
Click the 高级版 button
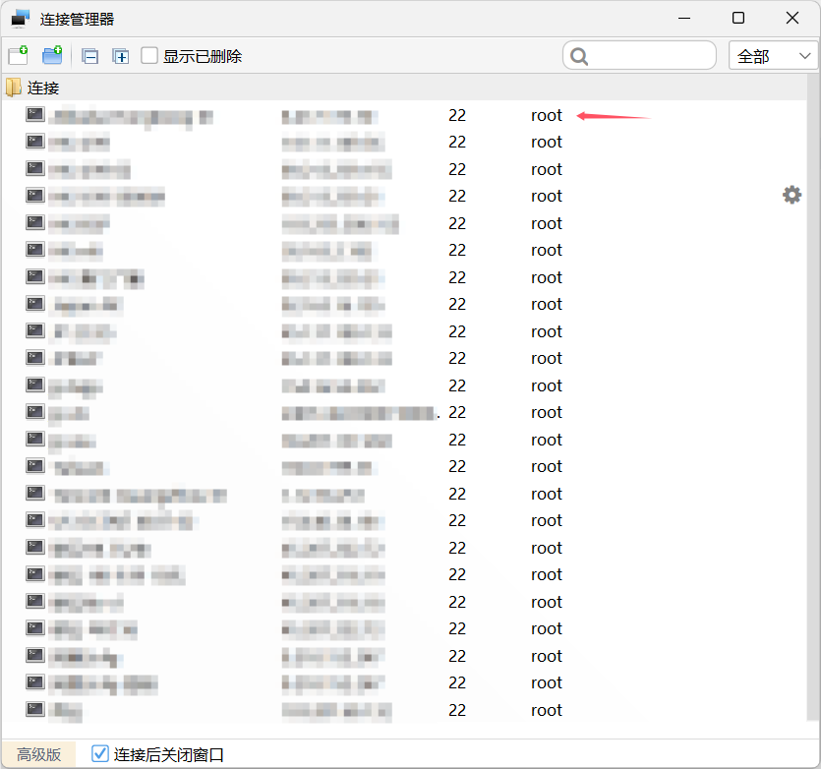click(38, 753)
